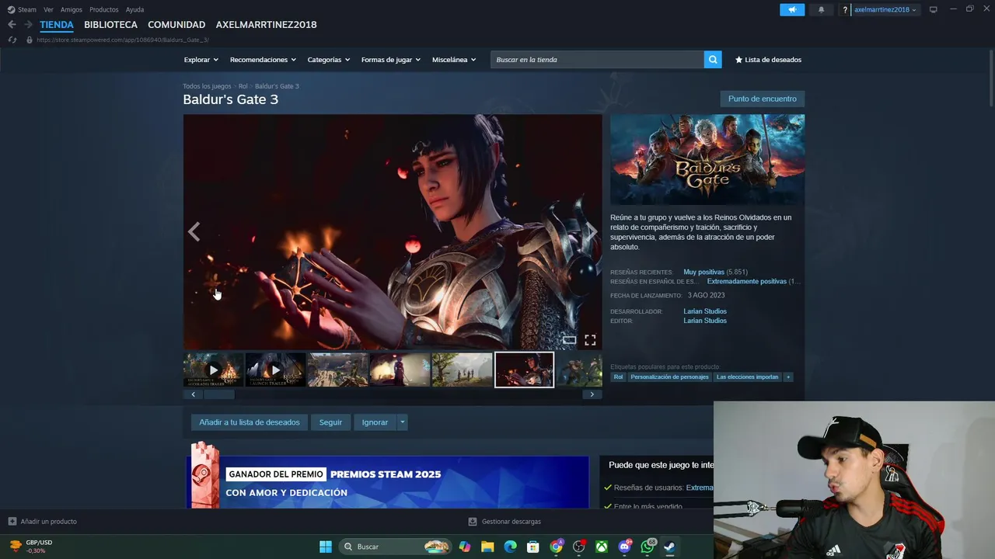The image size is (995, 559).
Task: Click the thumbnail strip right scroll arrow
Action: point(592,394)
